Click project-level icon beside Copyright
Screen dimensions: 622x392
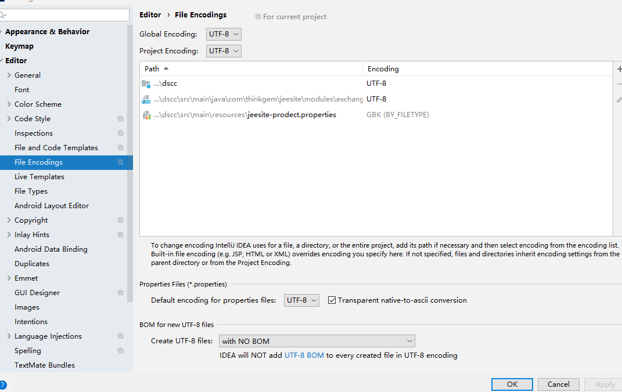pyautogui.click(x=121, y=220)
